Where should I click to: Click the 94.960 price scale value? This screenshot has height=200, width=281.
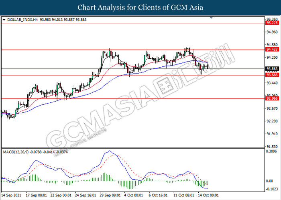click(272, 32)
